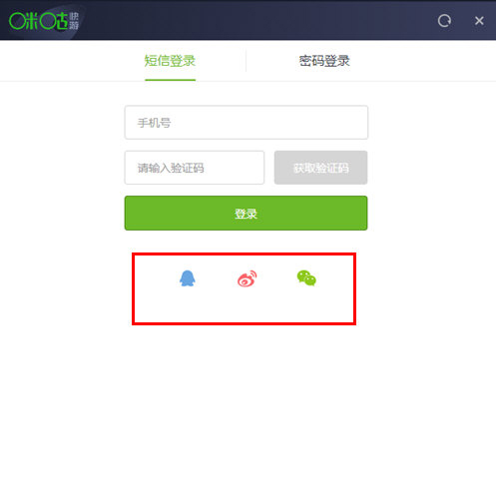
Task: Switch to the 密码登录 tab
Action: tap(324, 61)
